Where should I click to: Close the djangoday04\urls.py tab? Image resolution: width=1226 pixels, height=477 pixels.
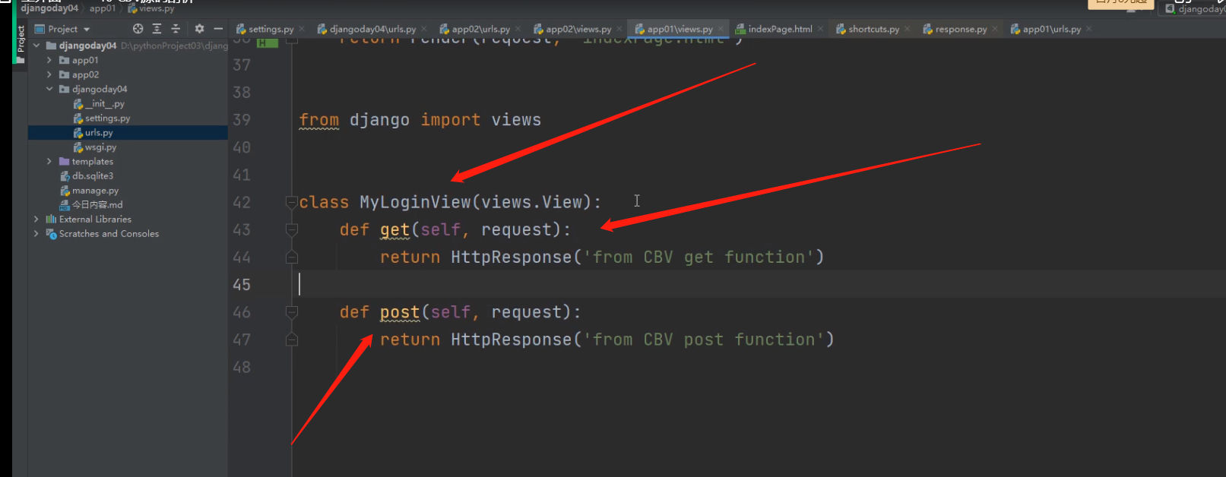click(x=424, y=29)
